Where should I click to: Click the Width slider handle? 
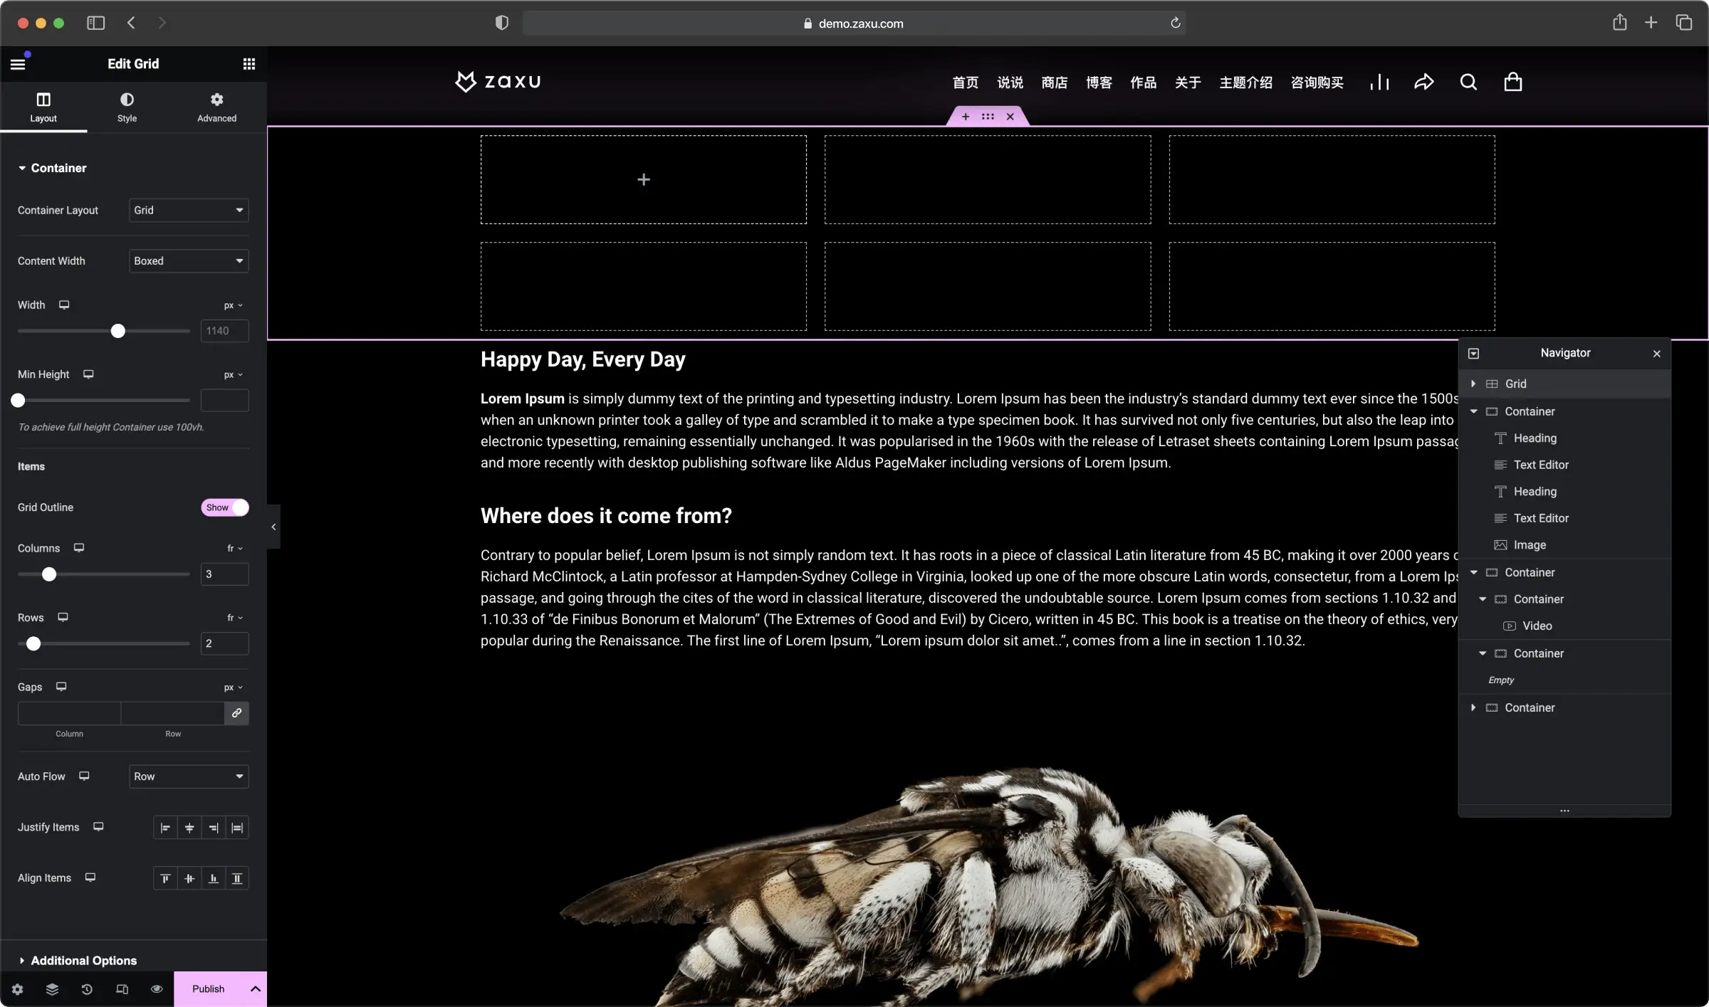click(118, 332)
